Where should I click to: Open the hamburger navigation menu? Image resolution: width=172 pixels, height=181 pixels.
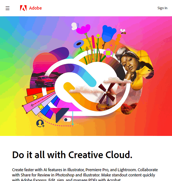point(7,8)
